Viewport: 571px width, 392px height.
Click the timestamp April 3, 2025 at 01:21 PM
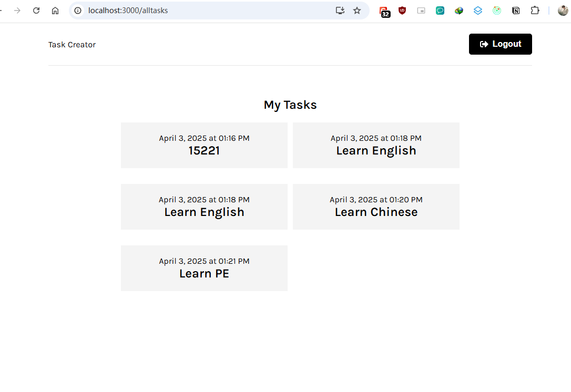pyautogui.click(x=204, y=261)
